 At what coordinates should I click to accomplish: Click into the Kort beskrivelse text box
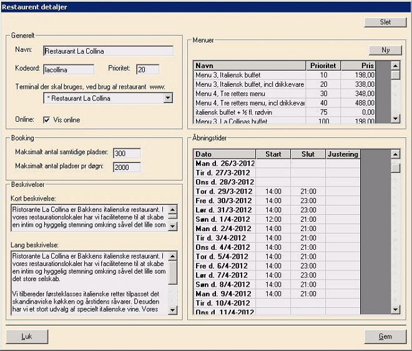[x=89, y=218]
